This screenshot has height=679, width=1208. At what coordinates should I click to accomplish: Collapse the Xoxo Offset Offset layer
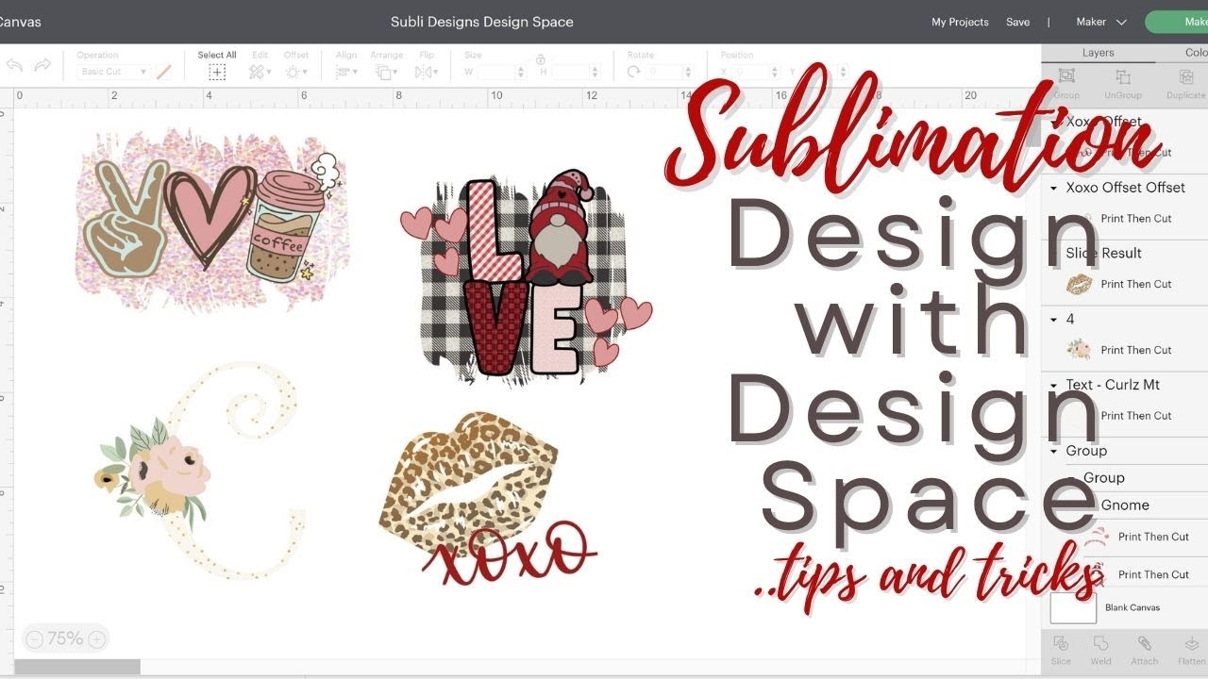click(x=1054, y=188)
